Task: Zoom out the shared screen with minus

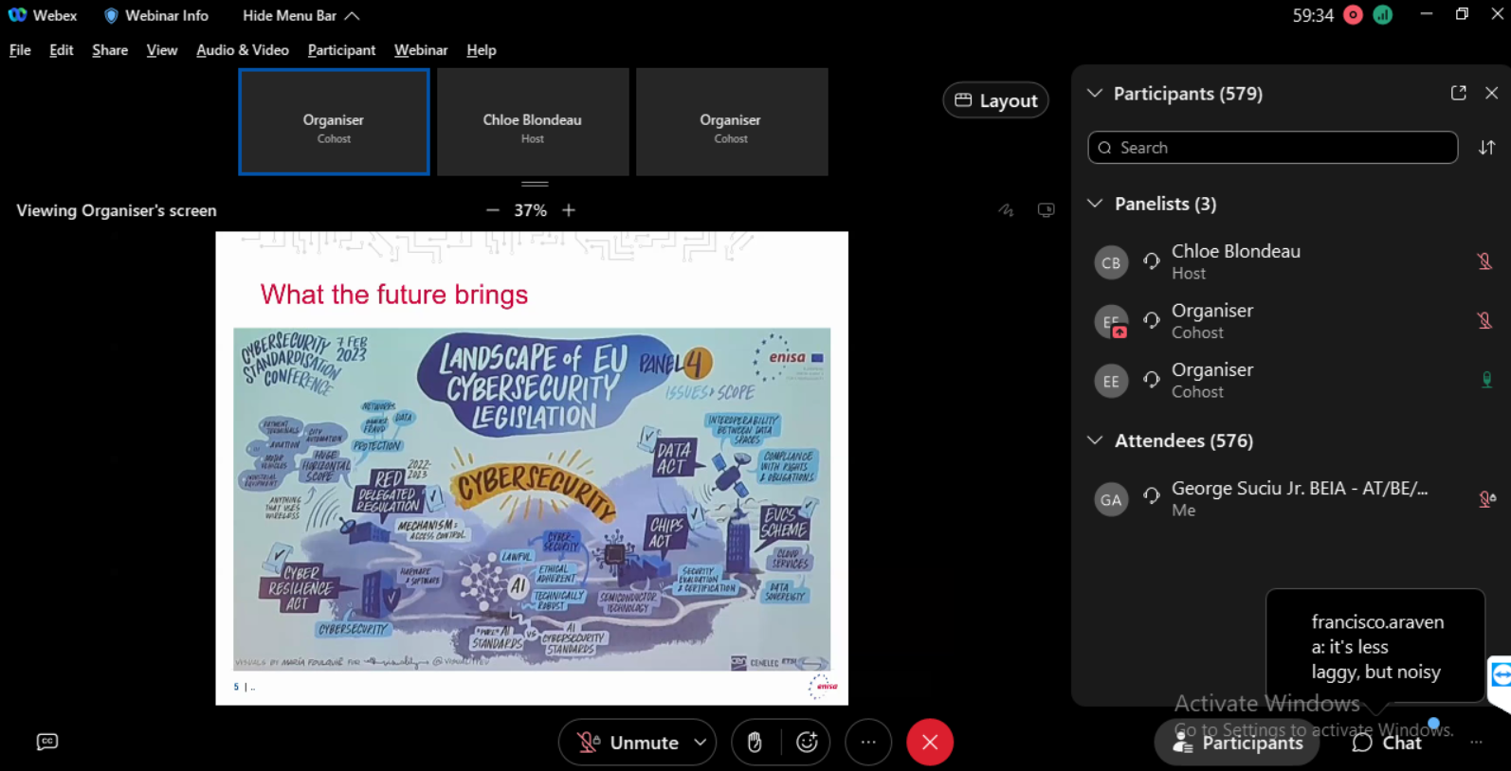Action: (492, 210)
